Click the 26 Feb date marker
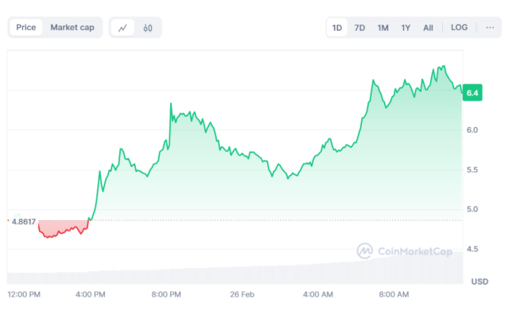 (x=241, y=295)
